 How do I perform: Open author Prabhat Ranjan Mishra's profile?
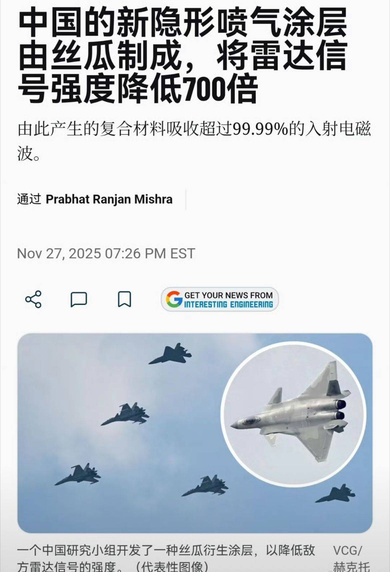click(109, 199)
